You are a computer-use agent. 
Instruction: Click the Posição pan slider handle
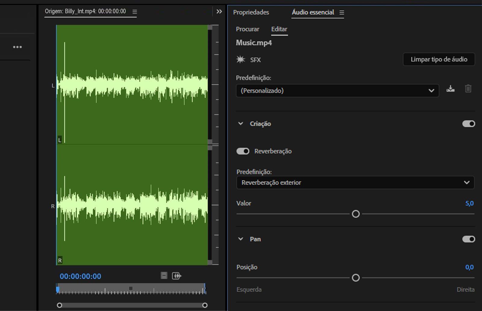356,278
